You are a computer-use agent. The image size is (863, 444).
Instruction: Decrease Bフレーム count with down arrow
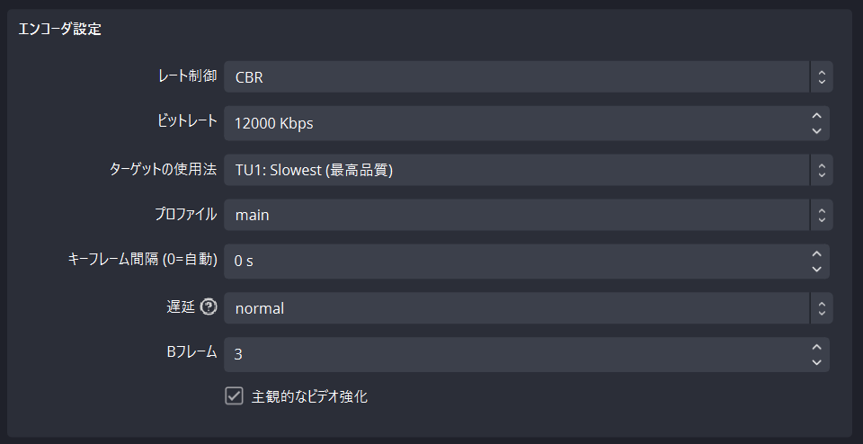coord(817,362)
